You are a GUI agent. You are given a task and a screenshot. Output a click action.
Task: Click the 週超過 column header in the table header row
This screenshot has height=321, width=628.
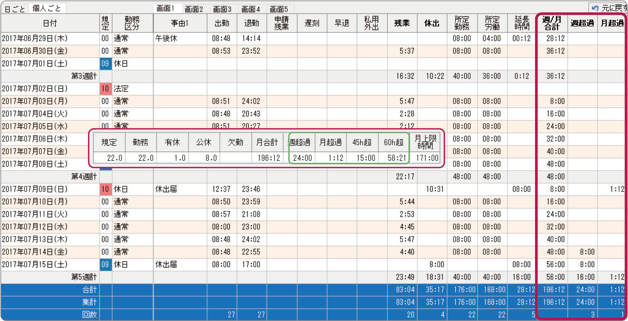point(582,23)
